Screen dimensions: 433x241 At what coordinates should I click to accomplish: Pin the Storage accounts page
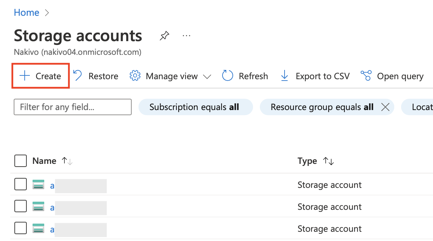coord(165,36)
